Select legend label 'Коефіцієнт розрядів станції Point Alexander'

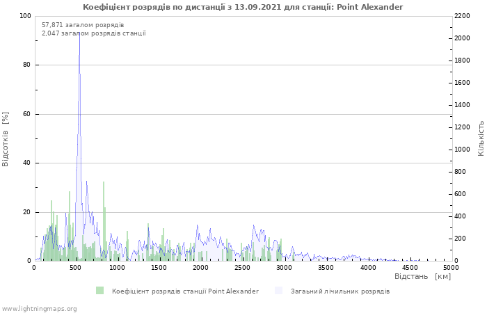click(186, 291)
